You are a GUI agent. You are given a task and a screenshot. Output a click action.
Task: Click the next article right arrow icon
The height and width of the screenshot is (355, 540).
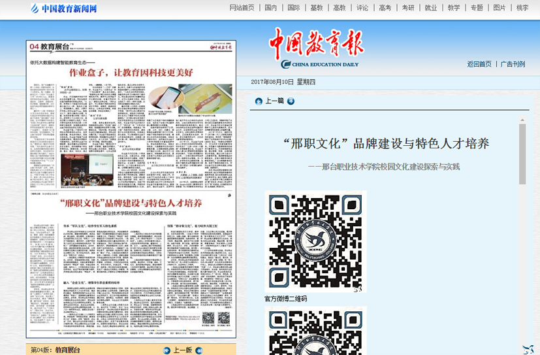[291, 101]
